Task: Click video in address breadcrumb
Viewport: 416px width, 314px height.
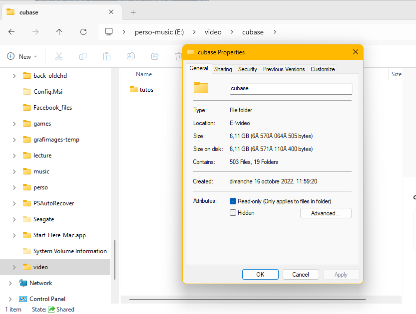Action: (213, 32)
